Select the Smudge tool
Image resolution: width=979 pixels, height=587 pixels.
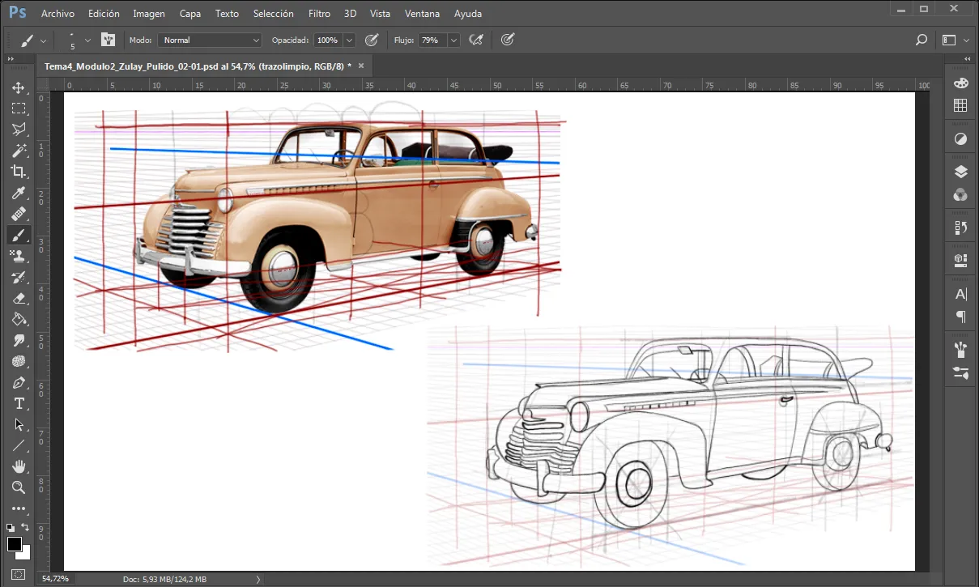click(x=19, y=340)
